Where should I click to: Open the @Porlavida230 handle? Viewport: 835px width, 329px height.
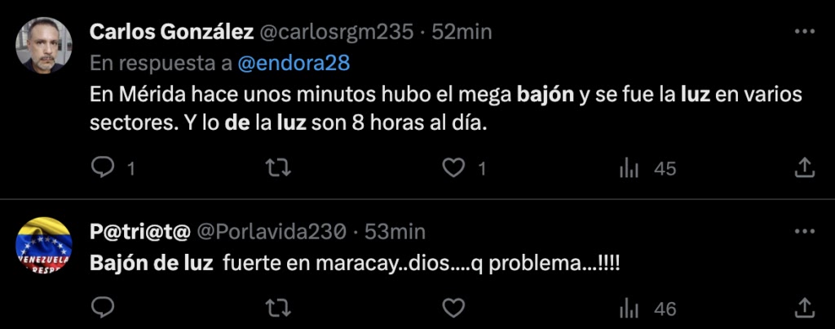(272, 232)
